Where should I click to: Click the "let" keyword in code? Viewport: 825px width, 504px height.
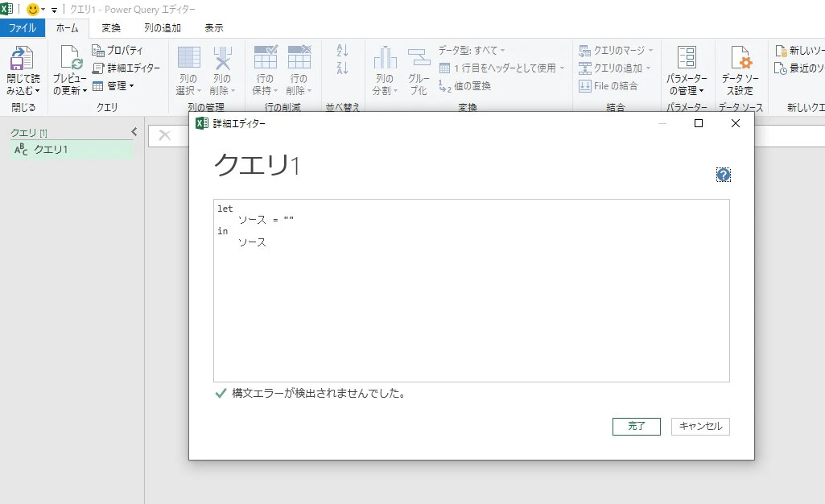[225, 209]
